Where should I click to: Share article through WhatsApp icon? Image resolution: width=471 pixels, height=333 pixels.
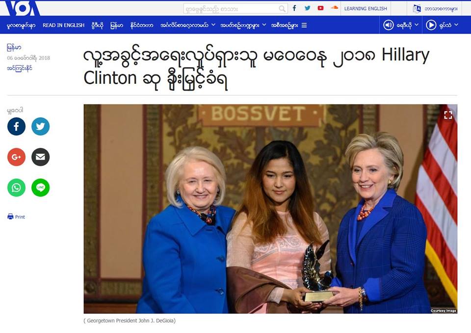click(x=16, y=188)
